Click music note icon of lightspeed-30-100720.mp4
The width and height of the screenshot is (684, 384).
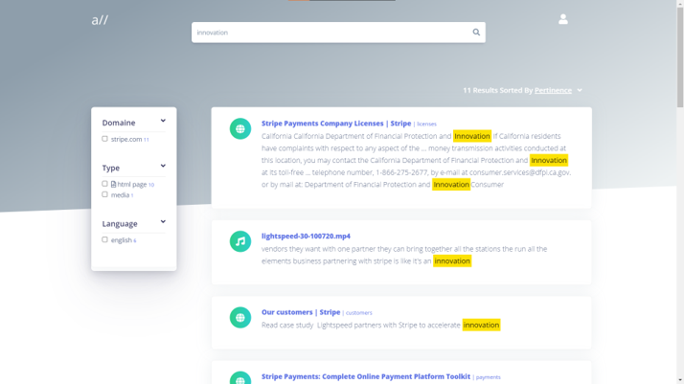240,241
